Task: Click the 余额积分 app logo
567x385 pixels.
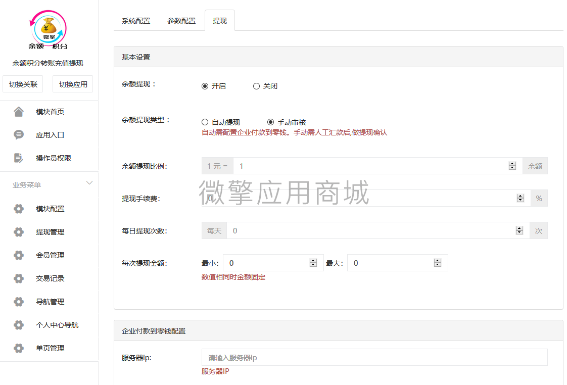Action: click(48, 29)
